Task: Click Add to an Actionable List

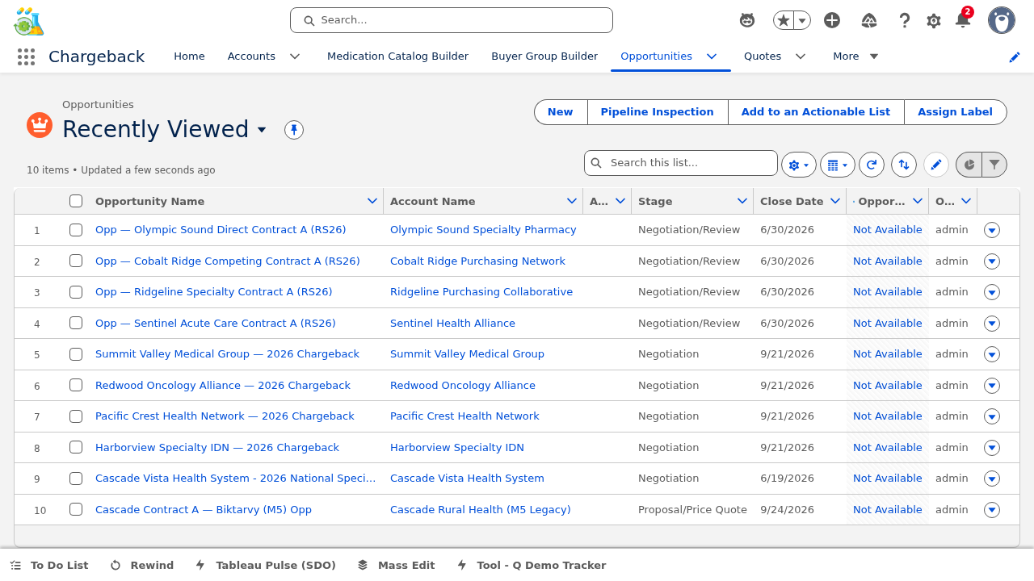Action: pyautogui.click(x=816, y=112)
